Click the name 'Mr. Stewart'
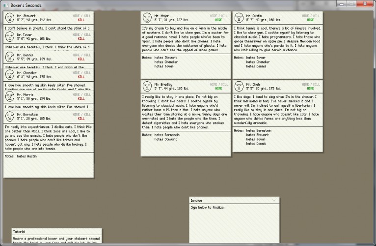This screenshot has width=376, height=246. click(x=26, y=16)
